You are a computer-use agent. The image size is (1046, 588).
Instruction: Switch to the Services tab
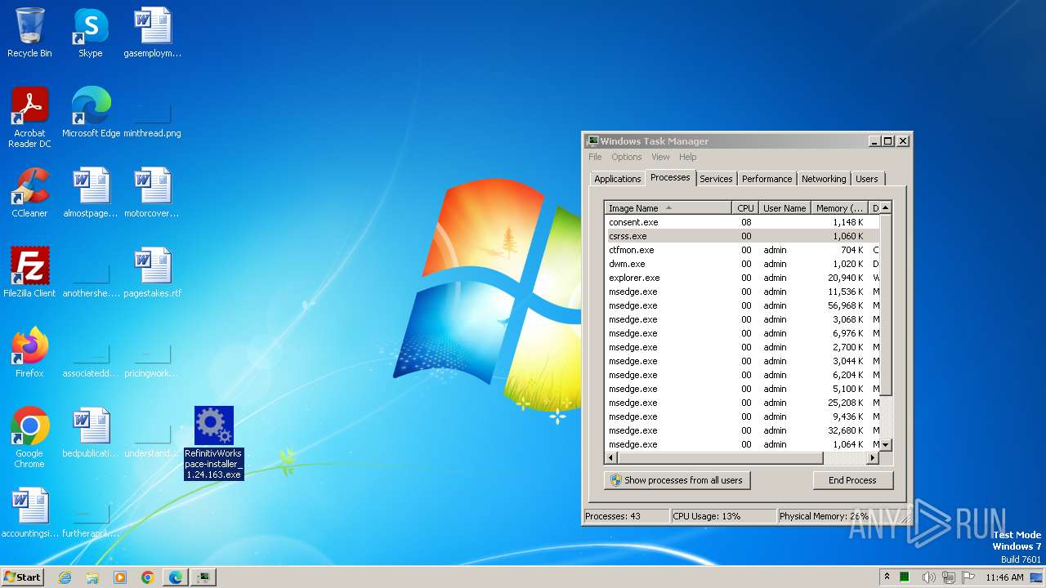click(x=716, y=179)
